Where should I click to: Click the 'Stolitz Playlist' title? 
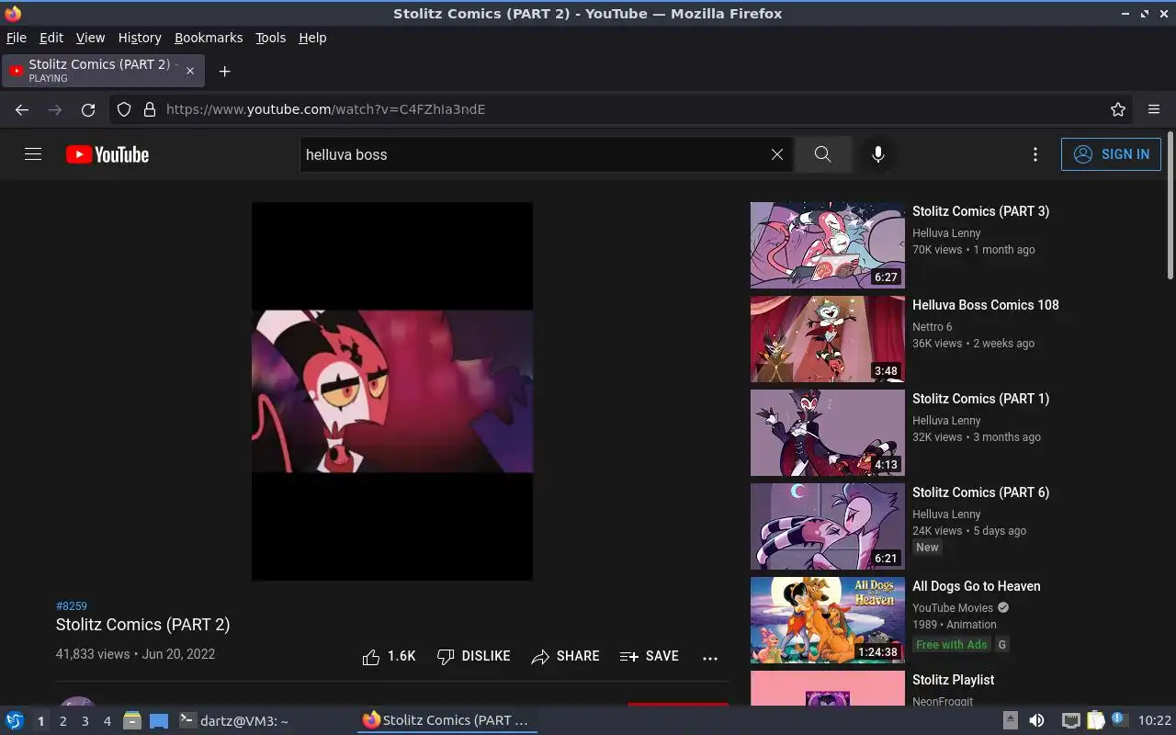click(x=953, y=680)
